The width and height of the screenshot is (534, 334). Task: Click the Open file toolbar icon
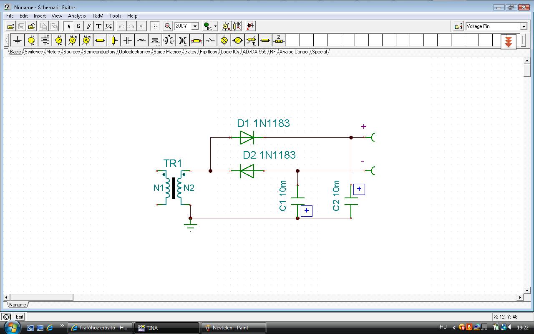coord(11,26)
